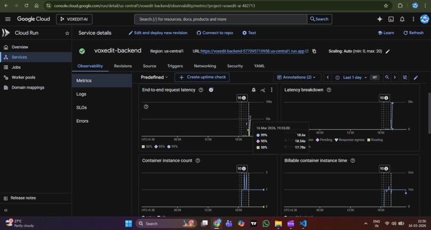Expand the Predefined dashboard dropdown
Viewport: 431px width, 230px height.
tap(154, 77)
